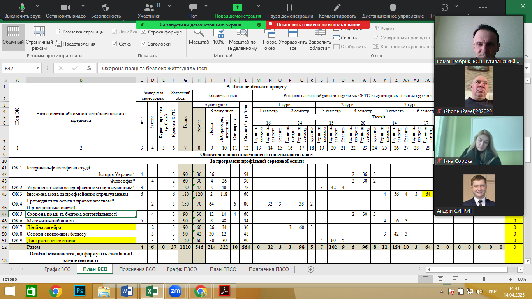Screen dimensions: 532x299
Task: Click the insert function fx icon
Action: point(89,68)
